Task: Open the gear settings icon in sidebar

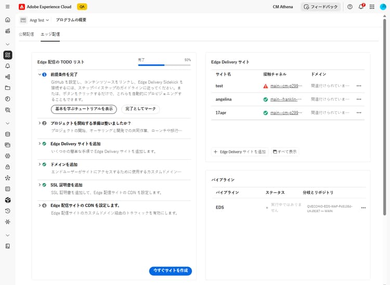Action: [8, 156]
